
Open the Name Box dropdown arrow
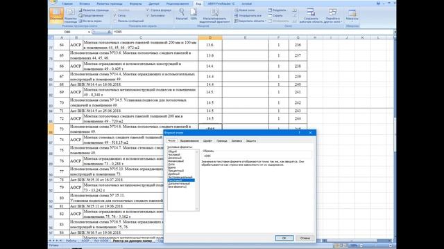89,33
